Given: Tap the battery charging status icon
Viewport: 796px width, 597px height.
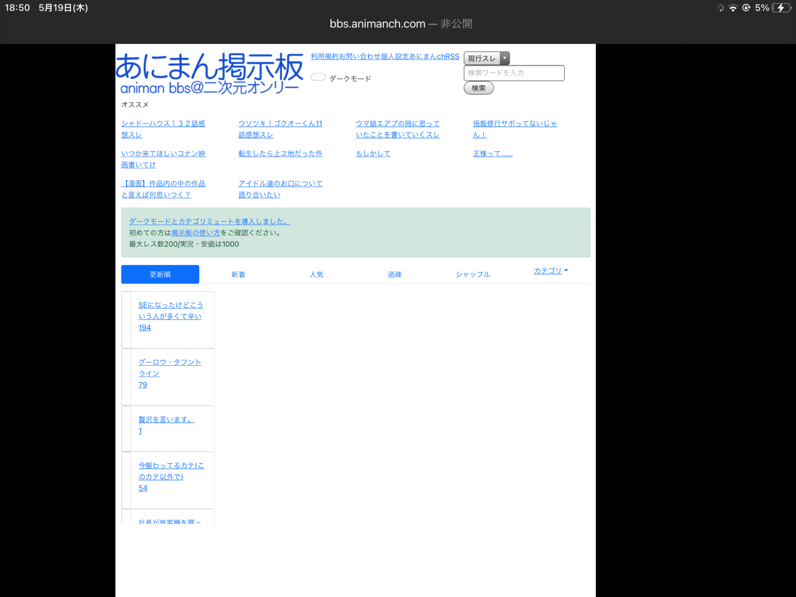Looking at the screenshot, I should (x=781, y=8).
